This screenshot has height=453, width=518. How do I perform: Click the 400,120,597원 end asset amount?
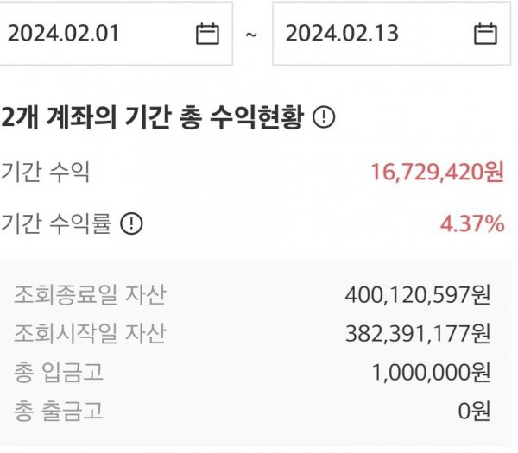pyautogui.click(x=418, y=295)
